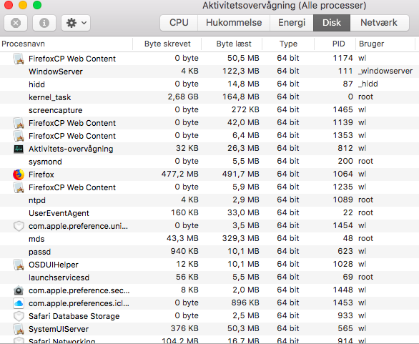Image resolution: width=419 pixels, height=344 pixels.
Task: Select the launchservicesd process name
Action: 59,277
